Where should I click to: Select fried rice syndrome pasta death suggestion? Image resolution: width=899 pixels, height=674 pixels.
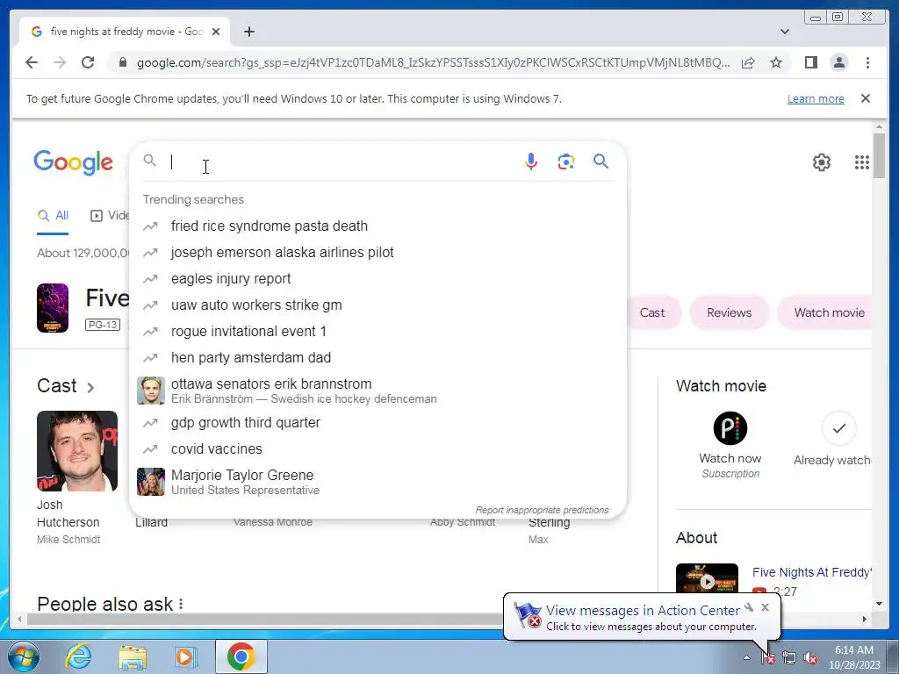pos(378,226)
